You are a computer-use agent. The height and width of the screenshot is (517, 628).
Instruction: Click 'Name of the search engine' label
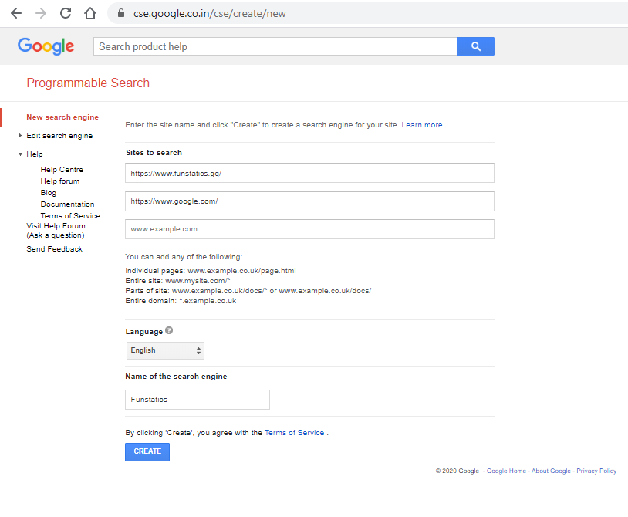[x=176, y=377]
